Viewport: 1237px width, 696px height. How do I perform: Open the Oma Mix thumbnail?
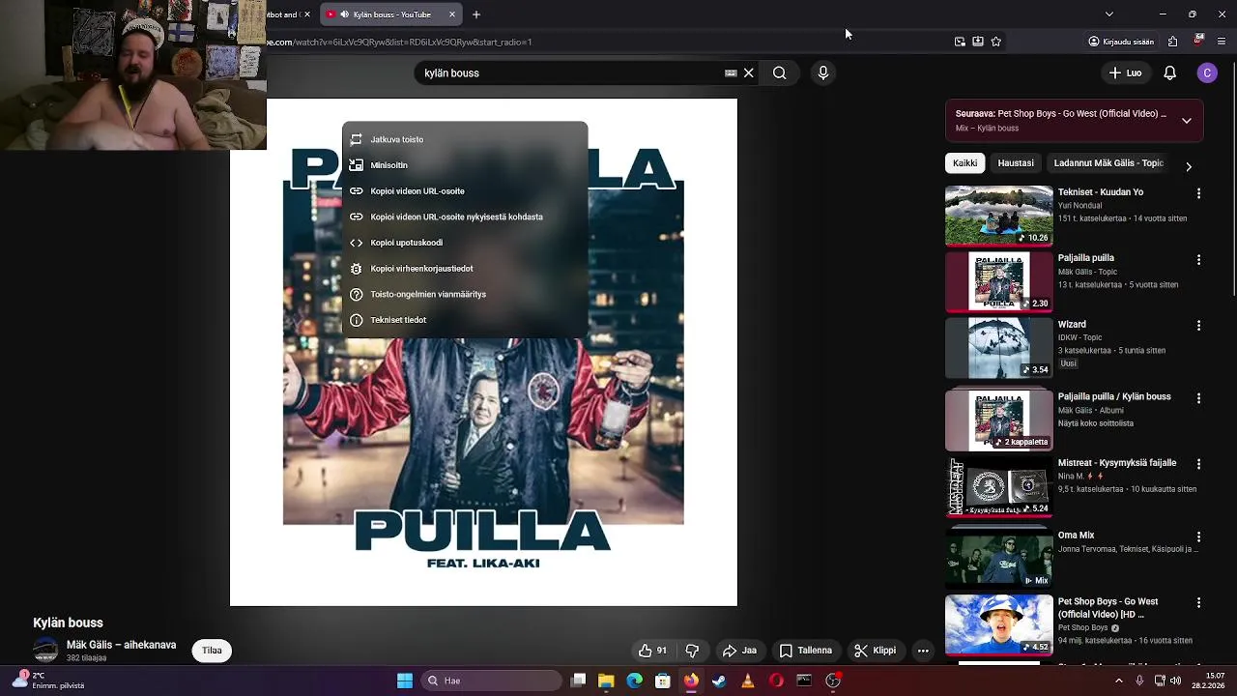(999, 559)
